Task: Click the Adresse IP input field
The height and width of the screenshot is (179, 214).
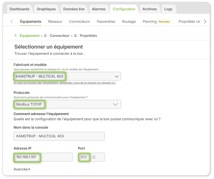Action: pyautogui.click(x=43, y=157)
